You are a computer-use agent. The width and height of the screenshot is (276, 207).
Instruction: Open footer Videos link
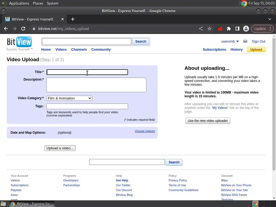15,180
